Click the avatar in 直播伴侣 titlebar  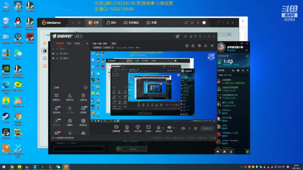click(178, 36)
